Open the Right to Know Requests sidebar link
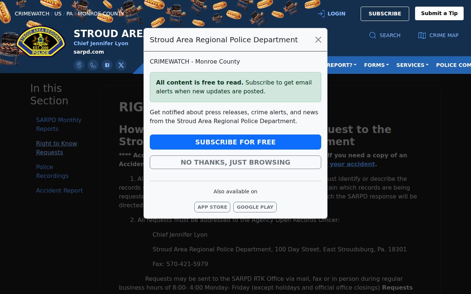 (57, 148)
